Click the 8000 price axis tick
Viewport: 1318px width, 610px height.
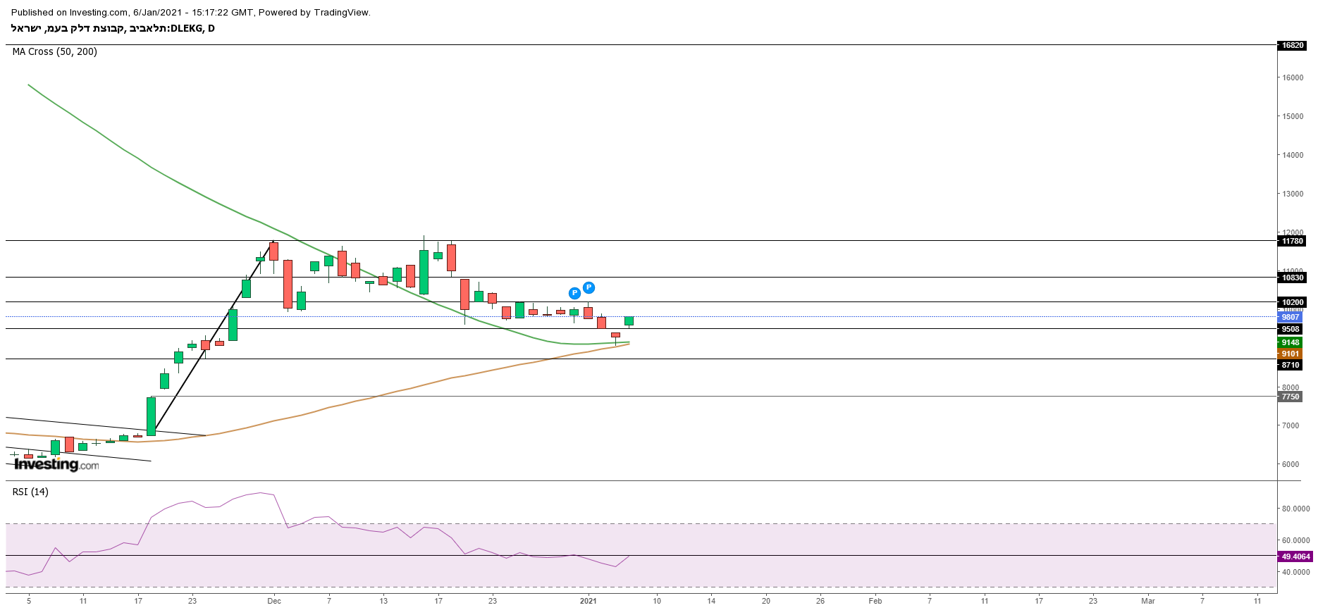tap(1291, 387)
